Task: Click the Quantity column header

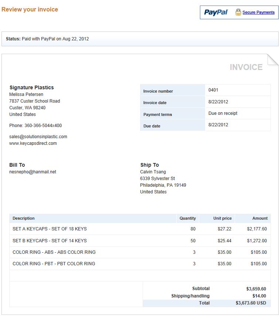Action: [x=188, y=218]
